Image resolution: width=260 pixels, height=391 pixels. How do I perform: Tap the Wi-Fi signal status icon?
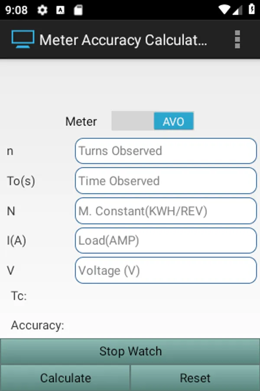pos(224,10)
